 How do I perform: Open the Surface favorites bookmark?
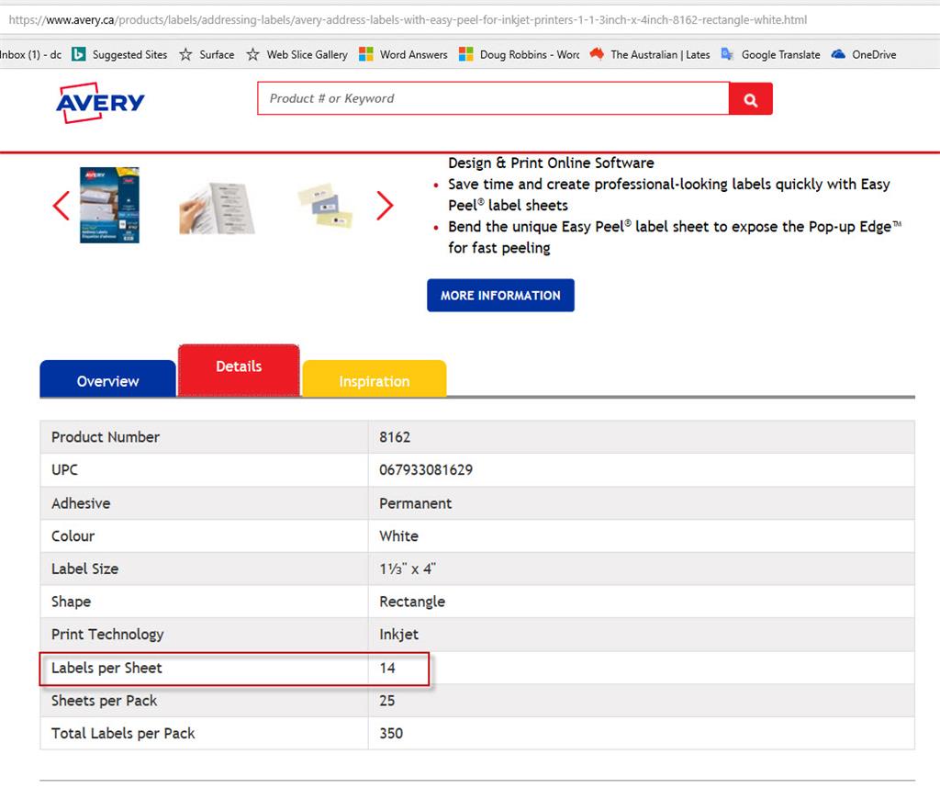[x=207, y=54]
